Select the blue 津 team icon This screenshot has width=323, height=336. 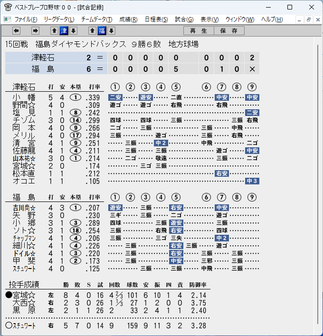click(x=64, y=30)
